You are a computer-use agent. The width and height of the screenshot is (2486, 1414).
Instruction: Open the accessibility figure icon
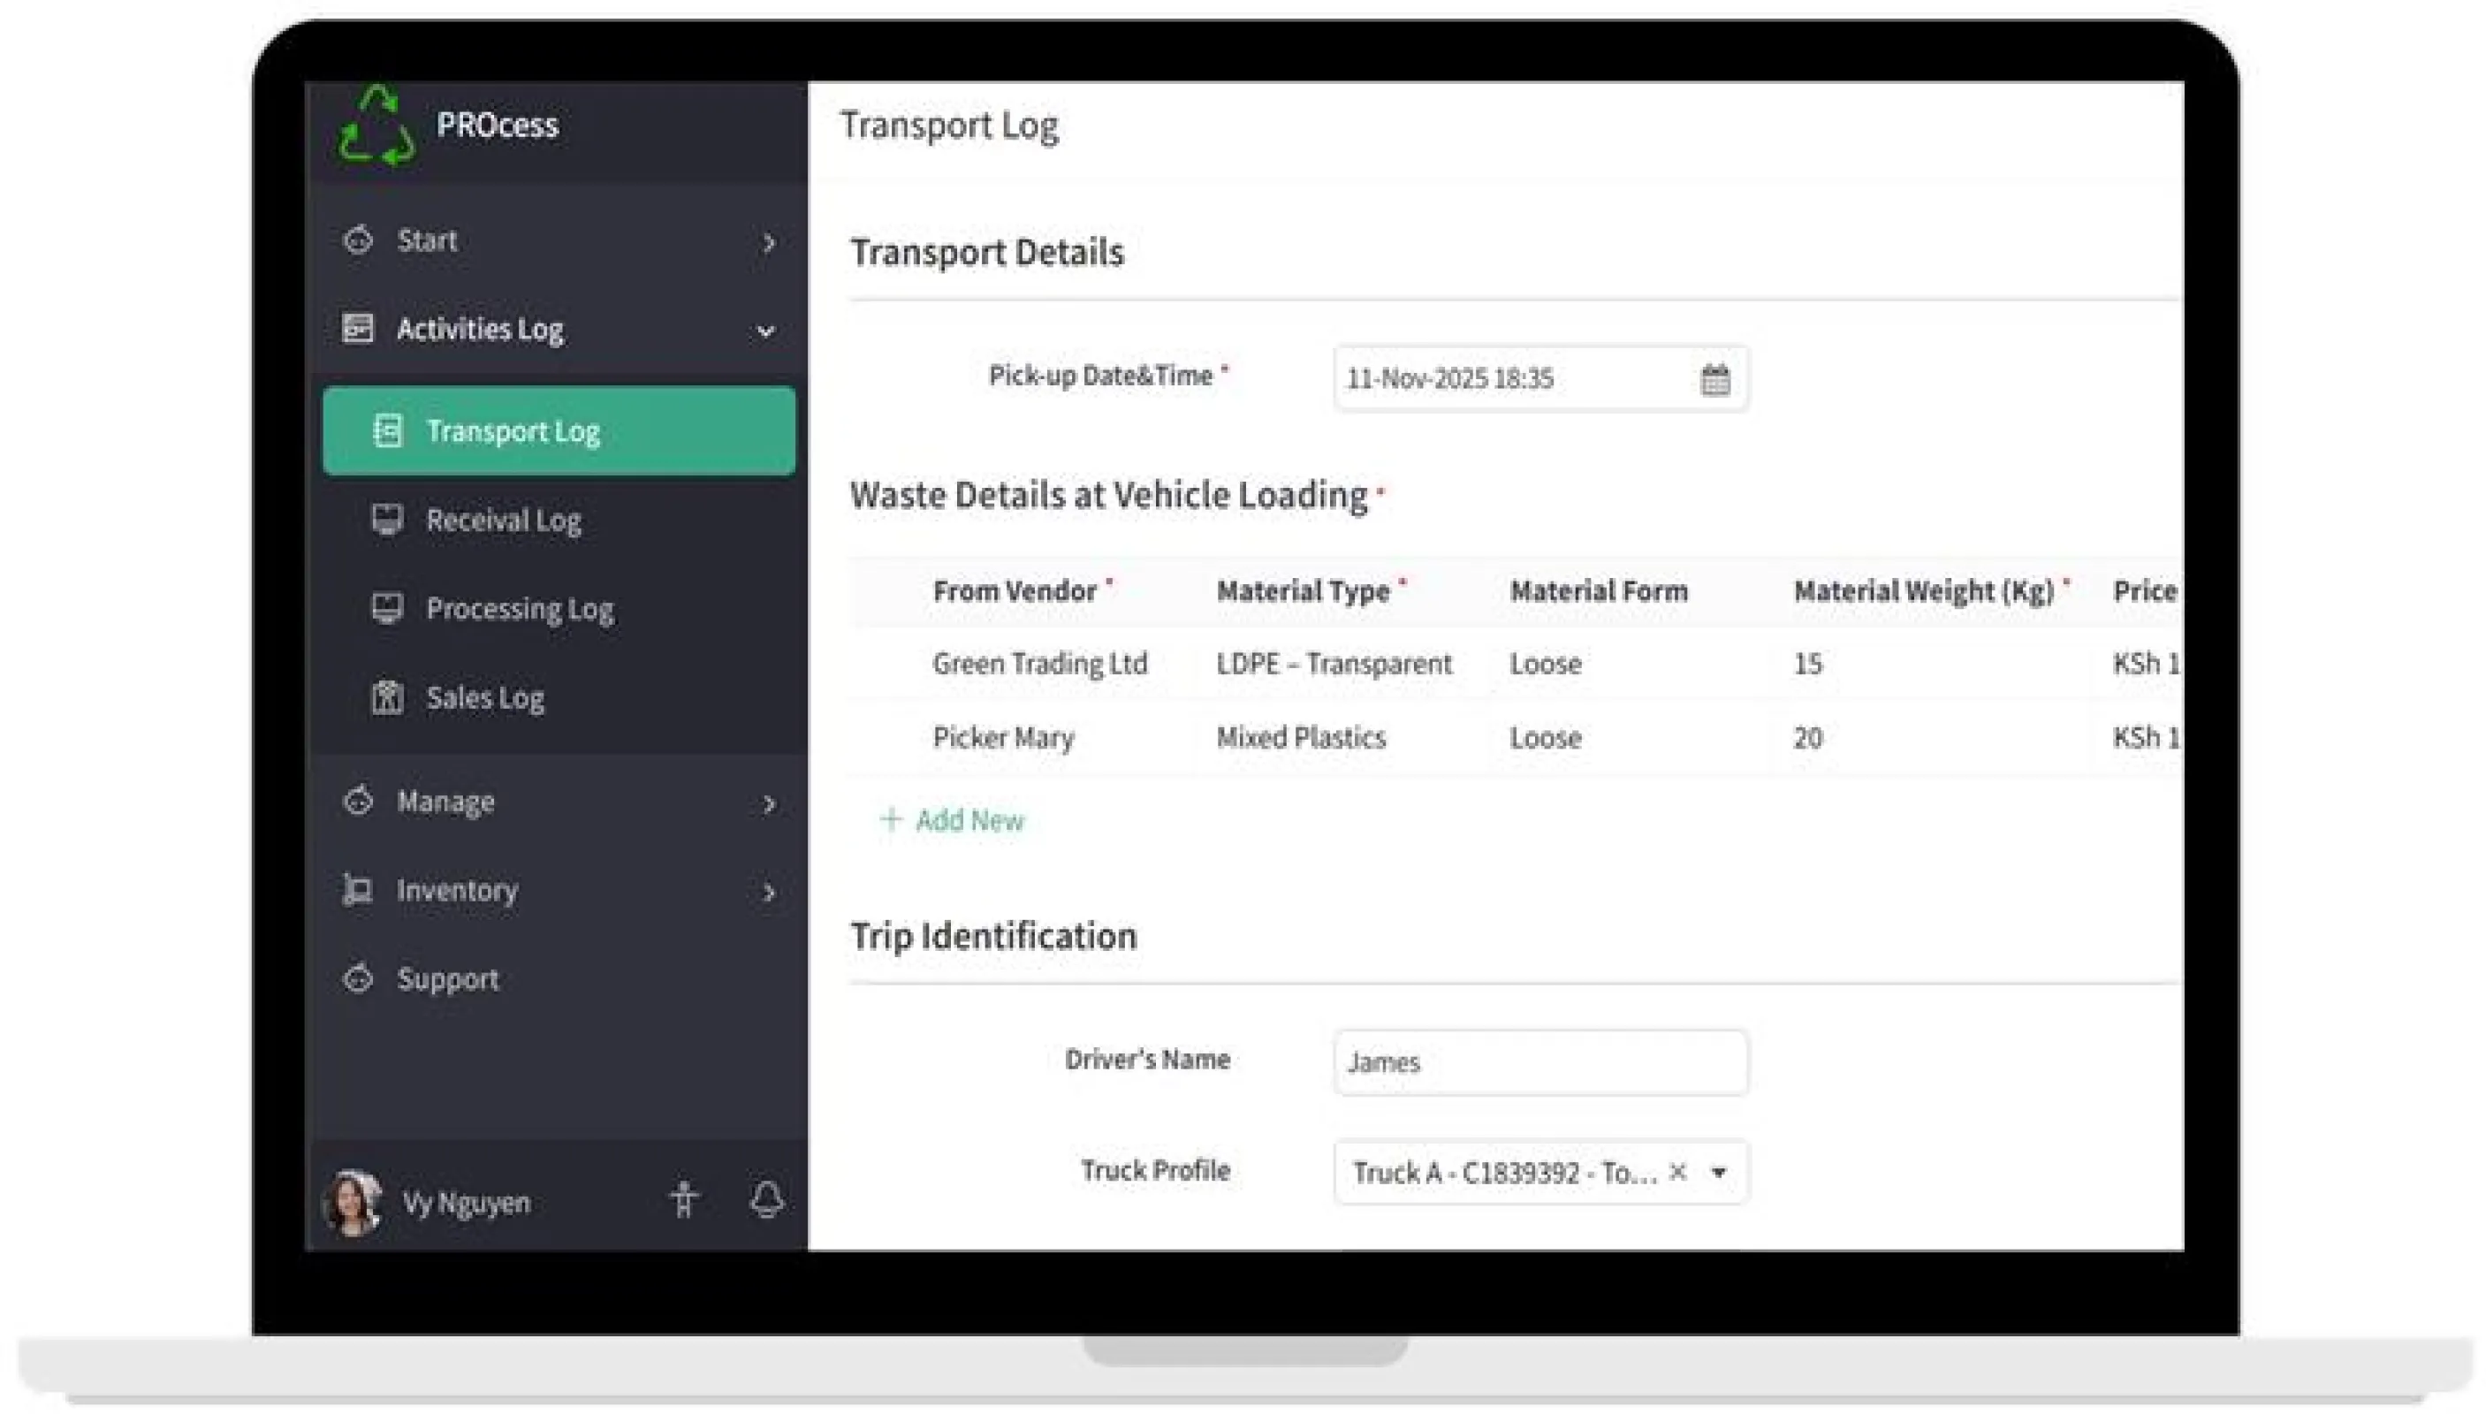click(684, 1200)
